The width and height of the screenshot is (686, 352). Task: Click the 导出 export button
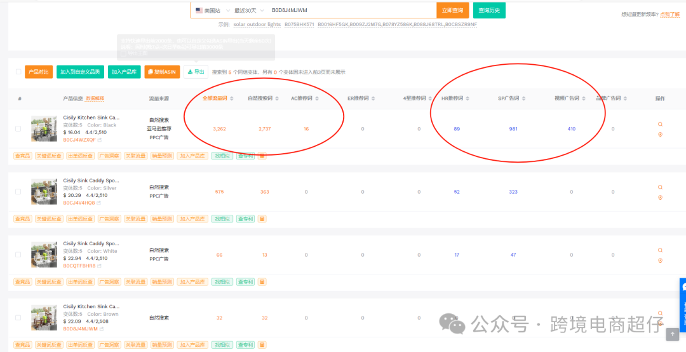196,72
